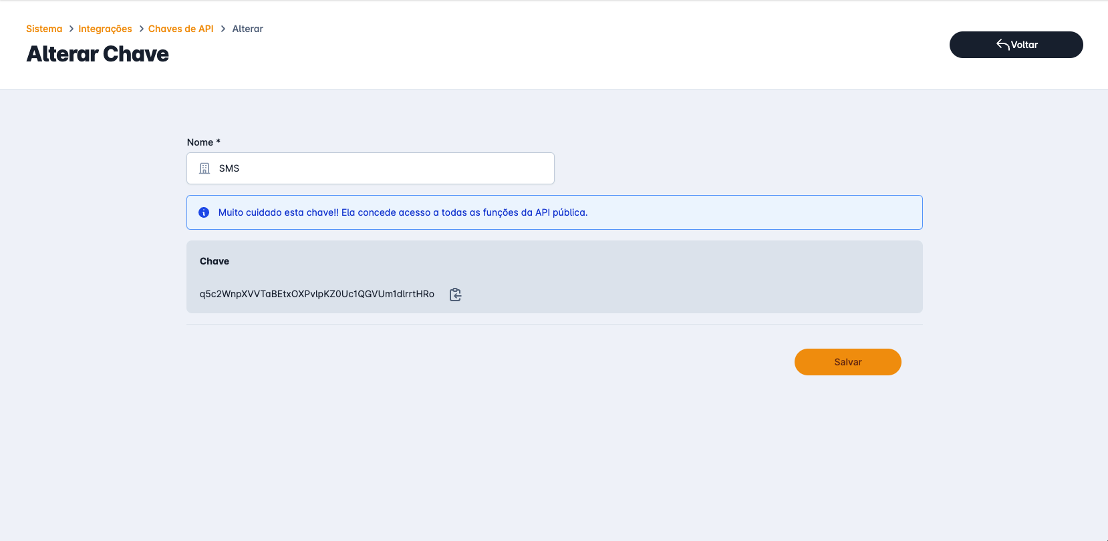1108x541 pixels.
Task: Open the Sistema breadcrumb link
Action: [x=44, y=29]
